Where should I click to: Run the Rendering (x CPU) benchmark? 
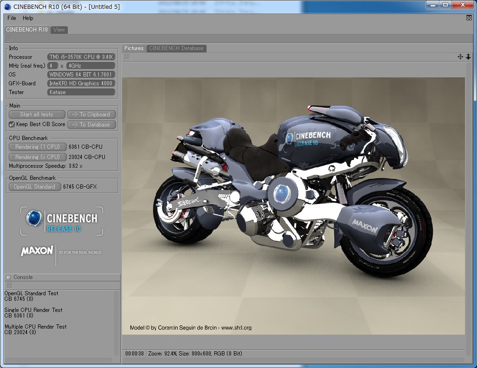coord(37,157)
